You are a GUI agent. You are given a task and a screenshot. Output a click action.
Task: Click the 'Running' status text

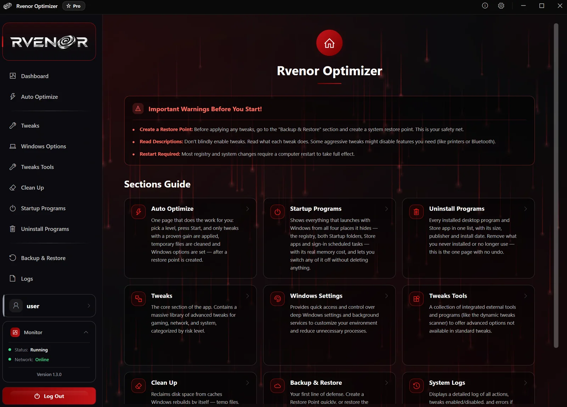coord(39,350)
